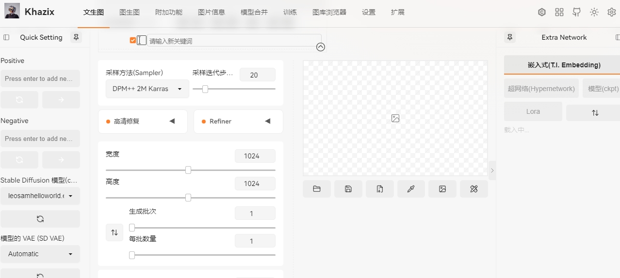Collapse the Extra Network sidebar panel icon
620x278 pixels.
point(617,37)
